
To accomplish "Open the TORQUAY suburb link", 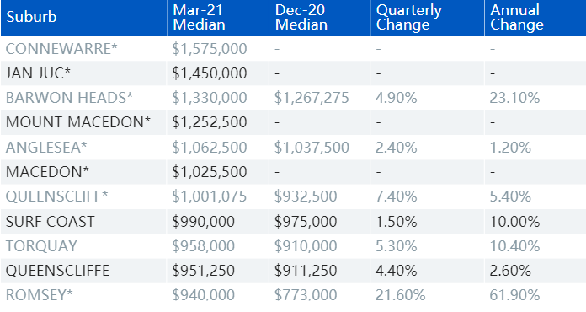I will click(x=41, y=245).
